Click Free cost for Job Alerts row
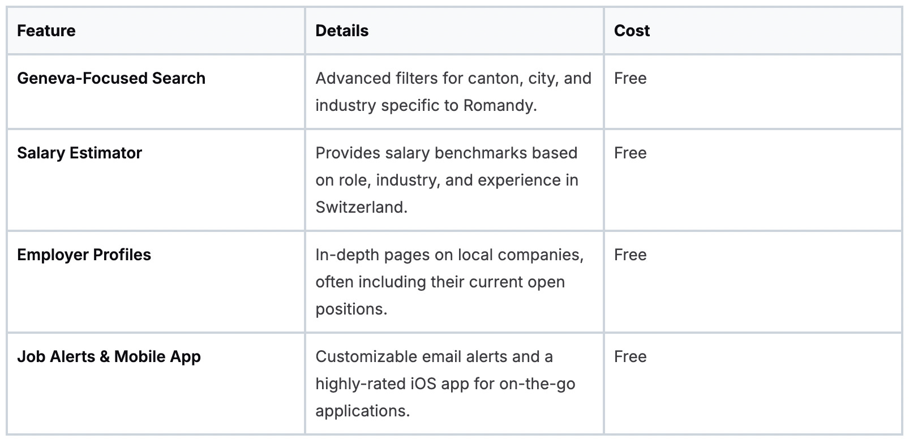The image size is (909, 439). click(630, 356)
